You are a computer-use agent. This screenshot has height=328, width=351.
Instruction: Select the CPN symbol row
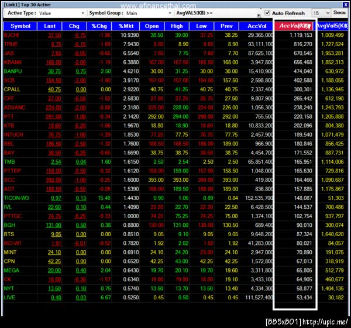click(x=175, y=261)
